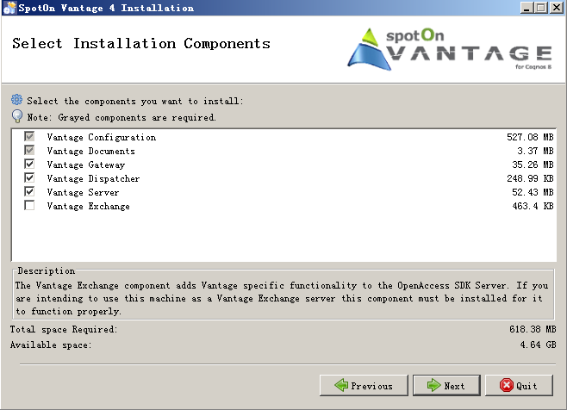Maximize the installation window
Viewport: 567px width, 410px height.
click(x=541, y=8)
